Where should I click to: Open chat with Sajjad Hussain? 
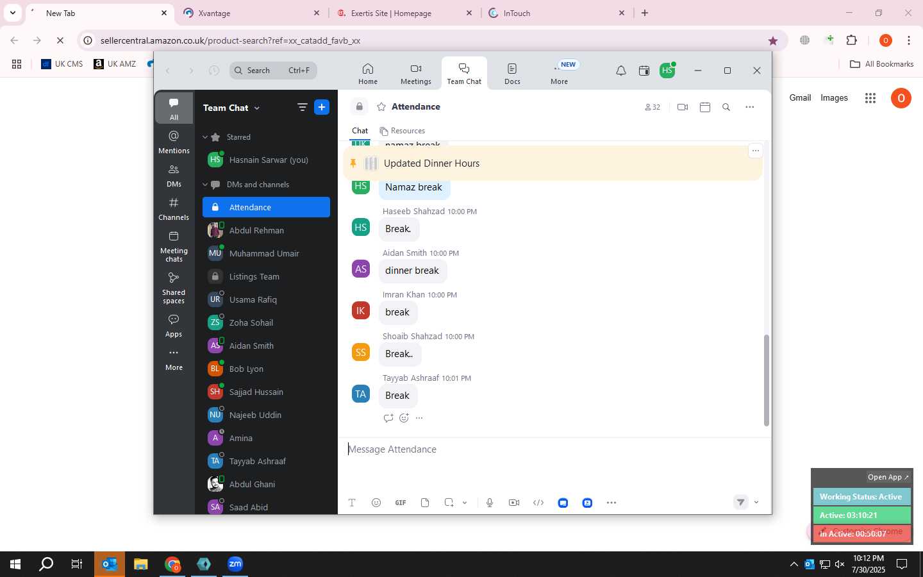pos(266,392)
